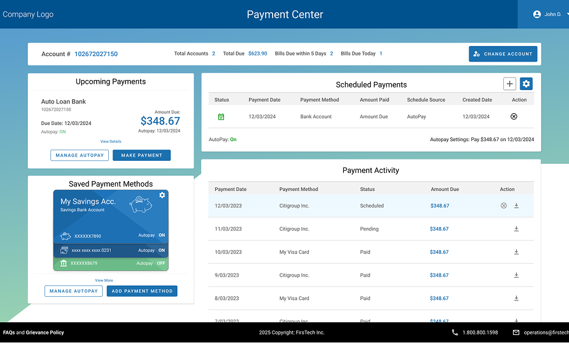Open the FAQs link in the footer
Viewport: 569px width, 343px height.
click(9, 333)
